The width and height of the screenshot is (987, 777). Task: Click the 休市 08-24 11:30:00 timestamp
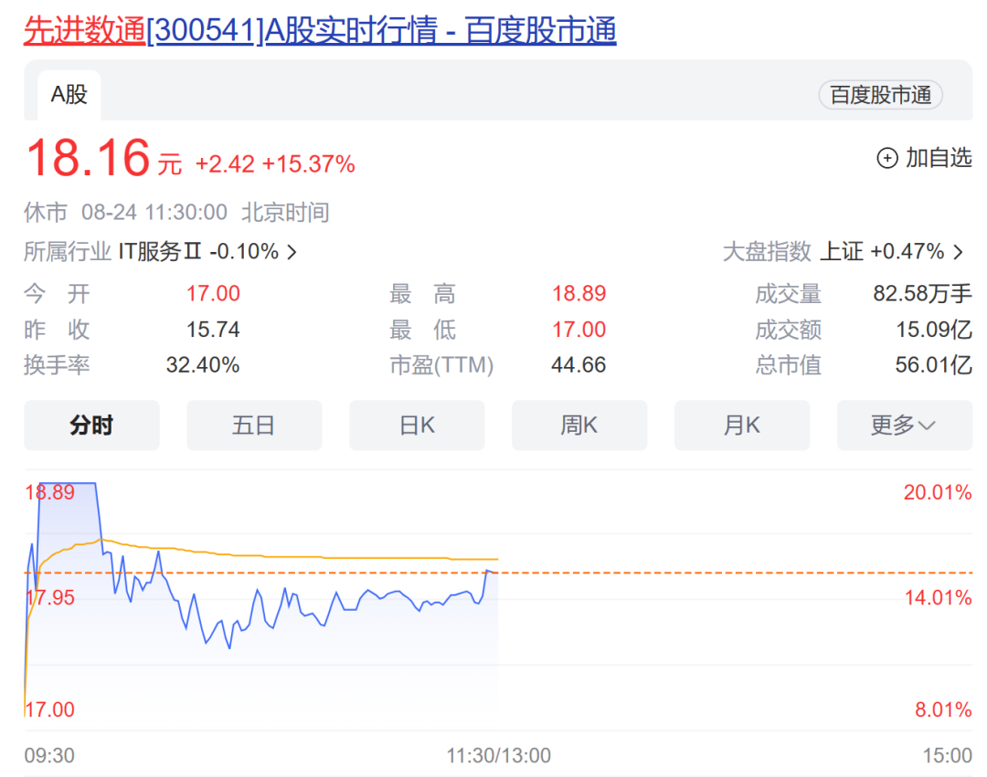coord(125,213)
